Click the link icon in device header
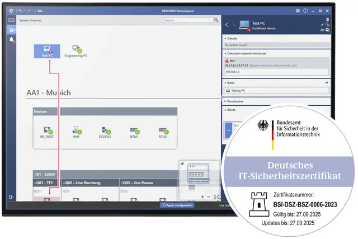 [x=322, y=30]
